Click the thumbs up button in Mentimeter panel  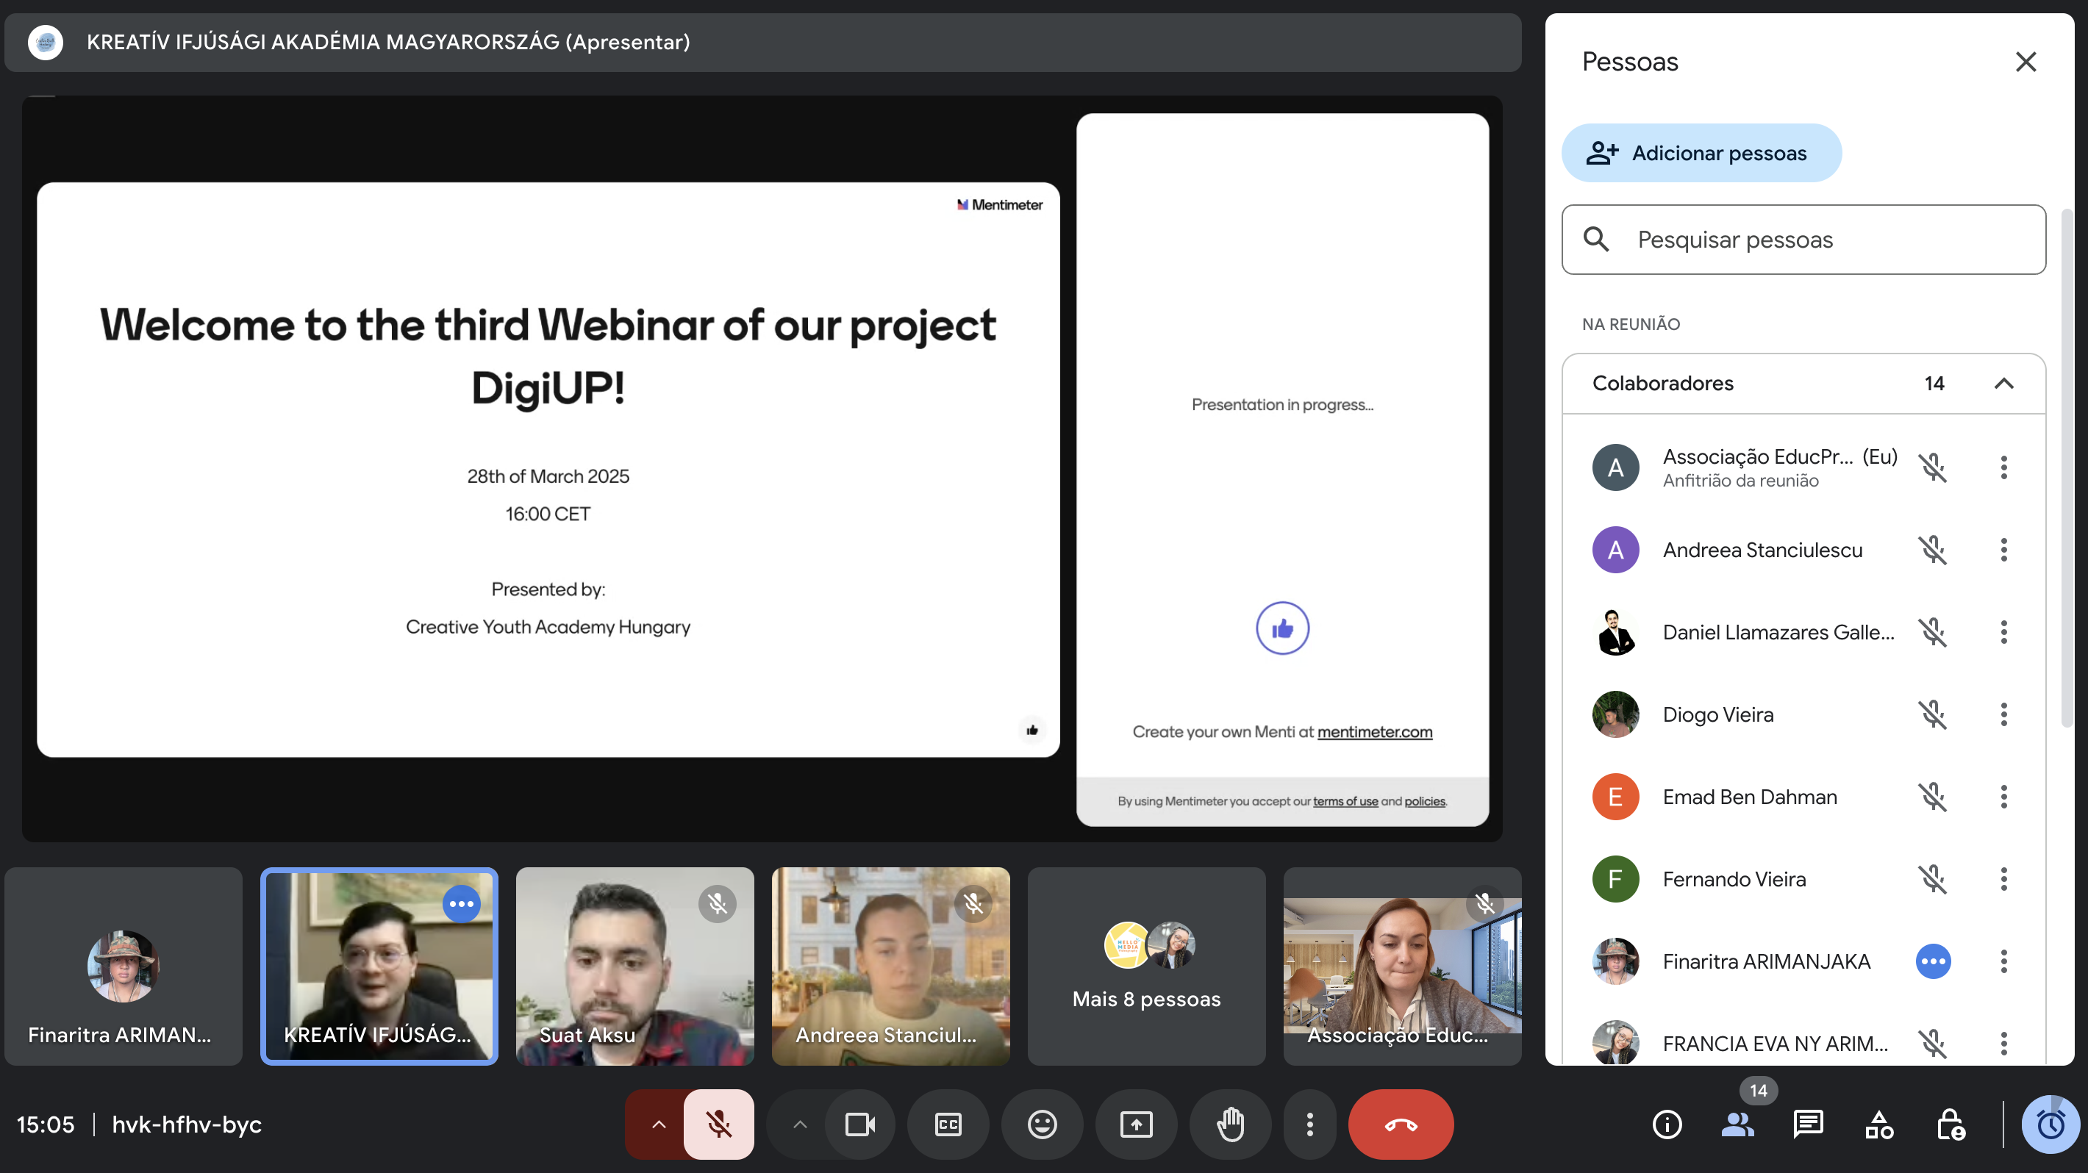tap(1282, 628)
